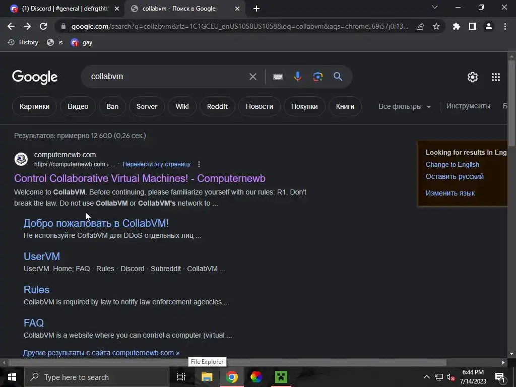Share this page from address bar
Screen dimensions: 516x387
(x=420, y=26)
